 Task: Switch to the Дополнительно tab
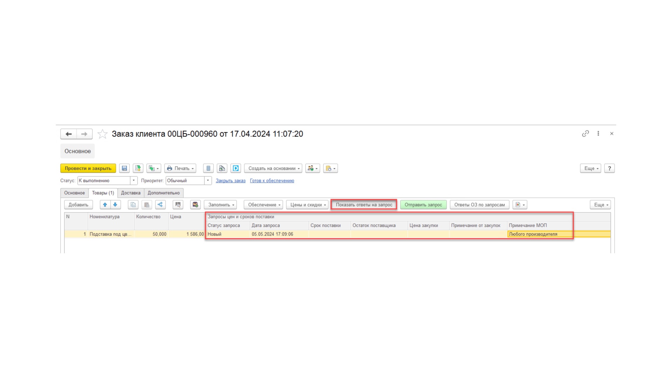163,193
